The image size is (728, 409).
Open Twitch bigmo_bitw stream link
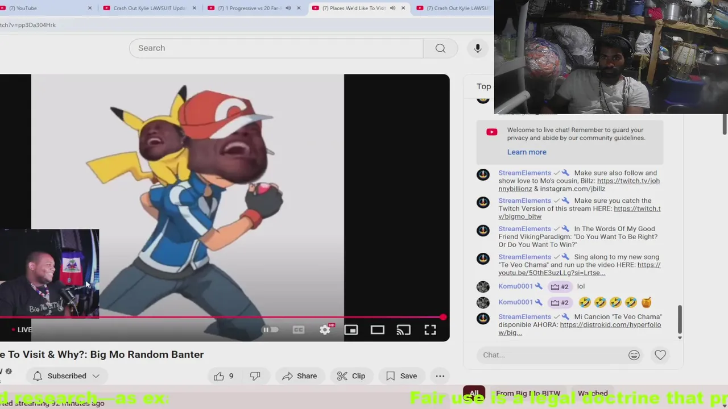(x=580, y=212)
